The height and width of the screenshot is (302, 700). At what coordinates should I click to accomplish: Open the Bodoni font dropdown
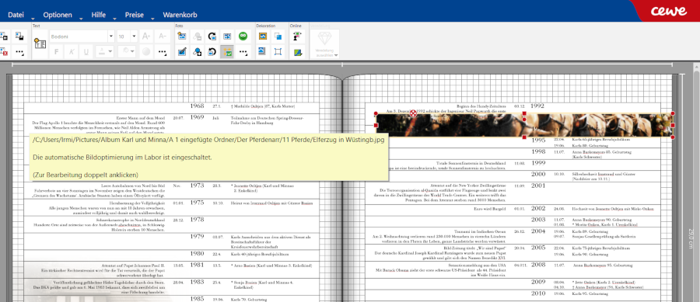point(82,36)
